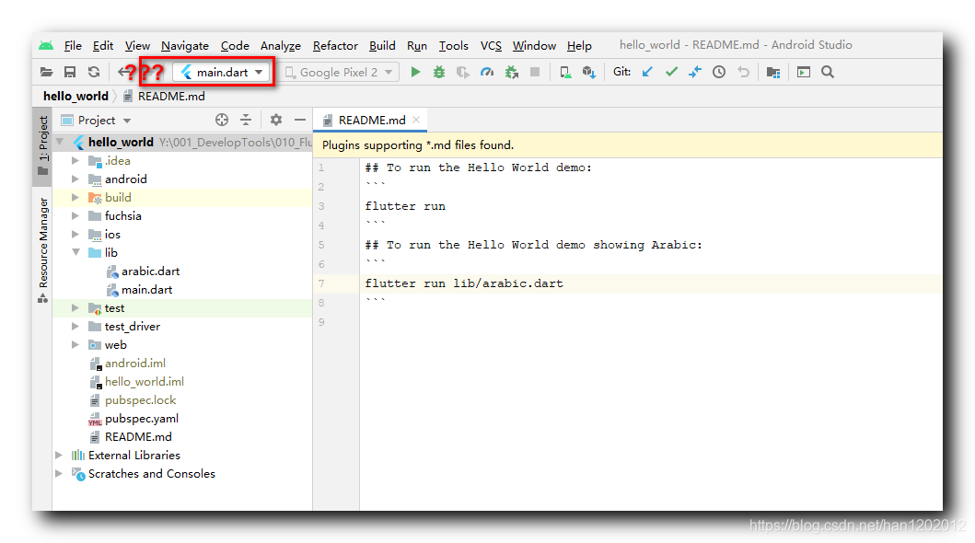Screen dimensions: 975x543
Task: Start debugging with the bug icon
Action: pyautogui.click(x=439, y=72)
